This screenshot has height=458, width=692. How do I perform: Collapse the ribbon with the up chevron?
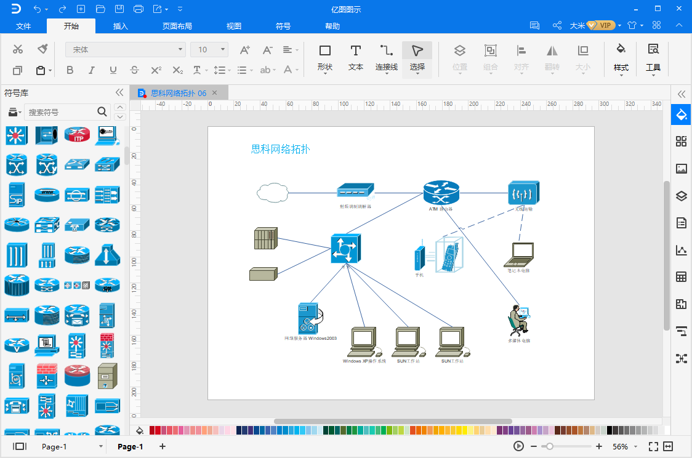pos(678,25)
